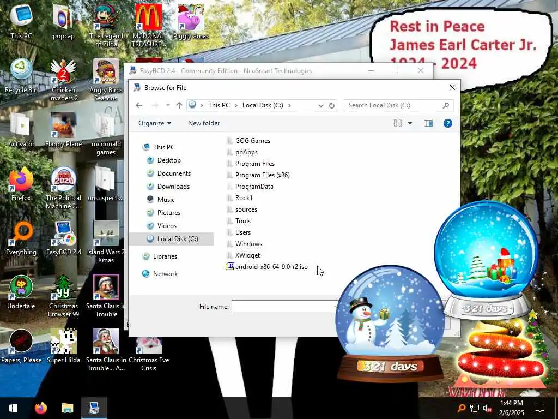Click the network tray icon

point(474,408)
